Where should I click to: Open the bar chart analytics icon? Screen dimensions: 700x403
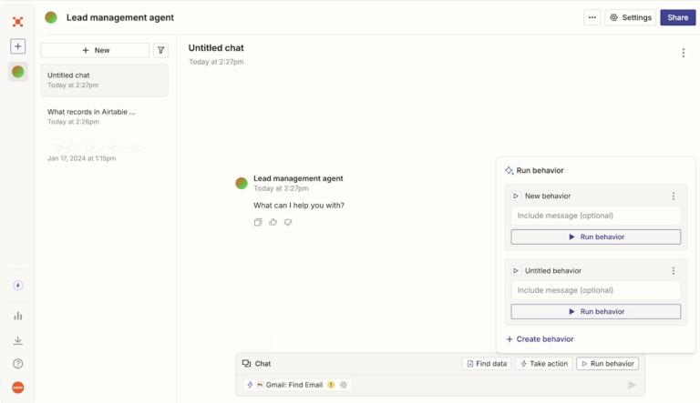click(x=18, y=316)
